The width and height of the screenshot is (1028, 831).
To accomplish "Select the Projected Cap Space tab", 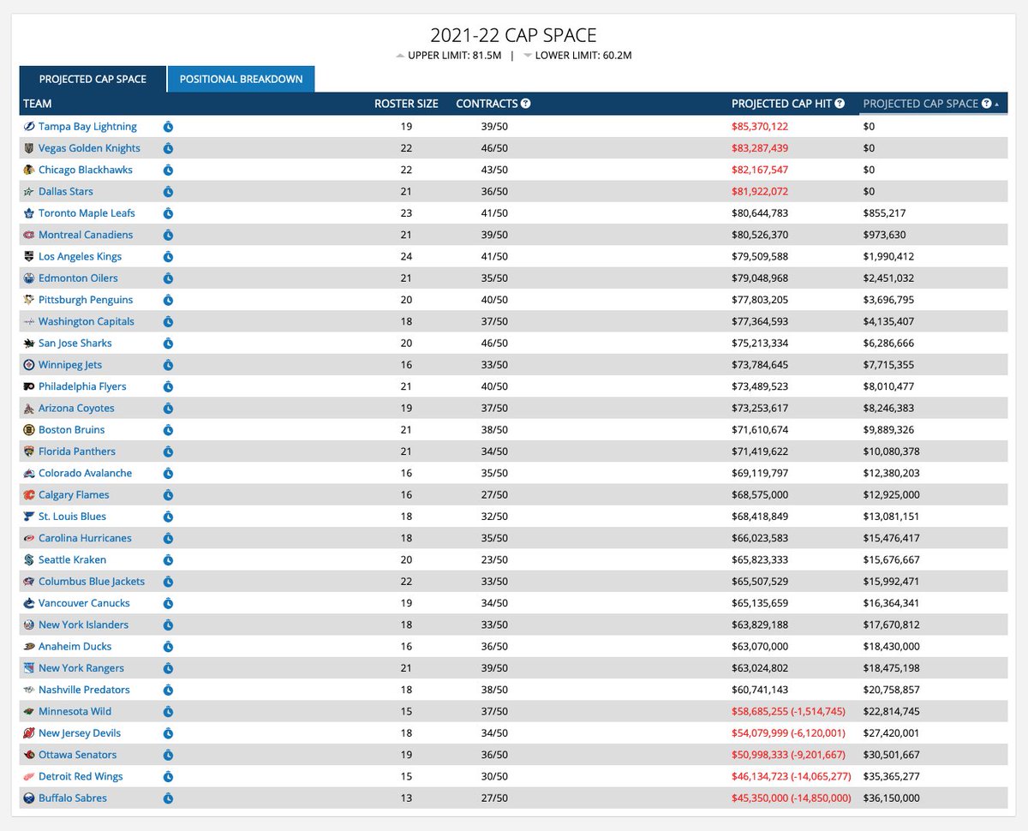I will tap(93, 79).
